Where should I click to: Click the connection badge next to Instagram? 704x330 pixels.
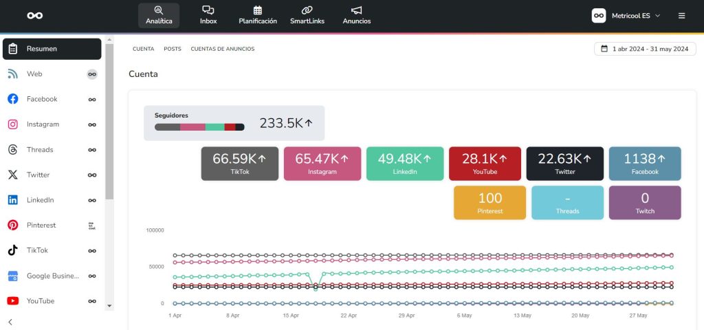pyautogui.click(x=92, y=124)
